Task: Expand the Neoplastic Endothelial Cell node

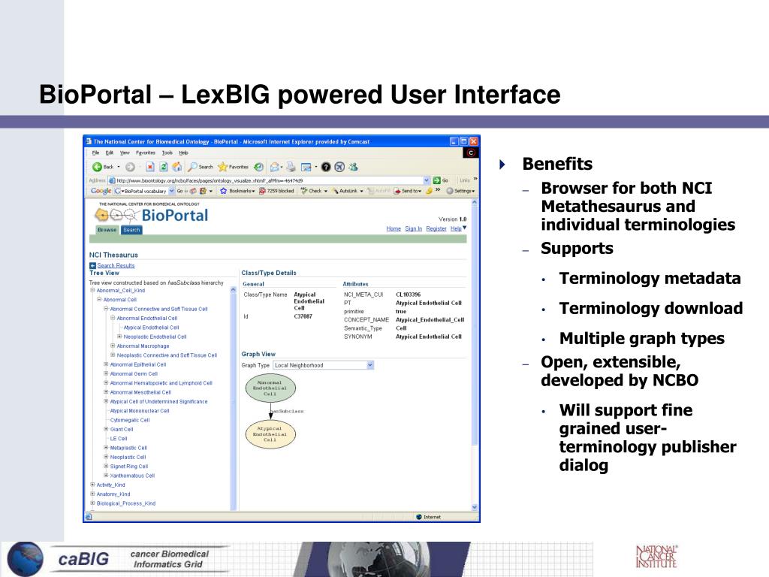Action: (x=119, y=337)
